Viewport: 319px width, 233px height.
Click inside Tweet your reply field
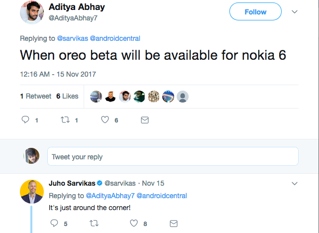coord(173,156)
